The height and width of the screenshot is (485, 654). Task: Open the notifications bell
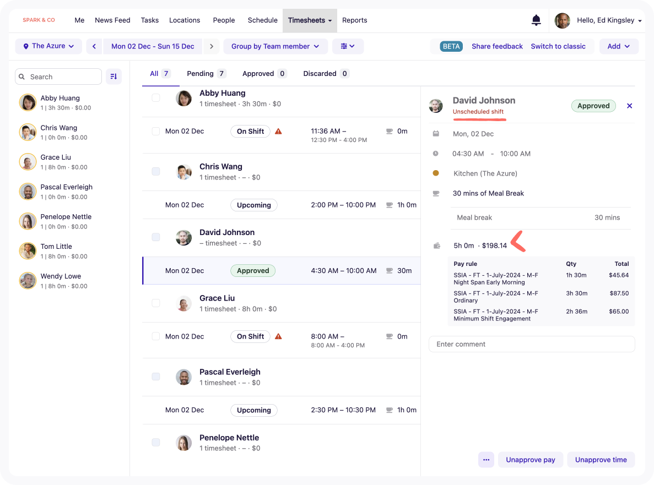pos(536,20)
